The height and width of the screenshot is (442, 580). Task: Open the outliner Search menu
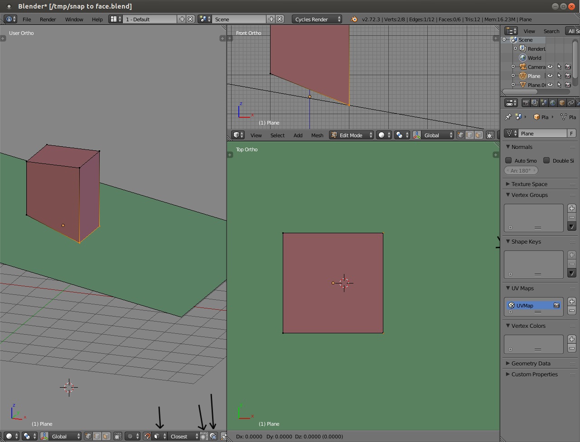pos(551,31)
